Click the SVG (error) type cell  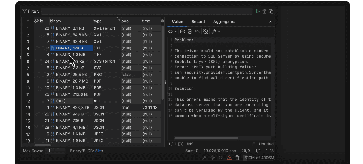(107, 62)
